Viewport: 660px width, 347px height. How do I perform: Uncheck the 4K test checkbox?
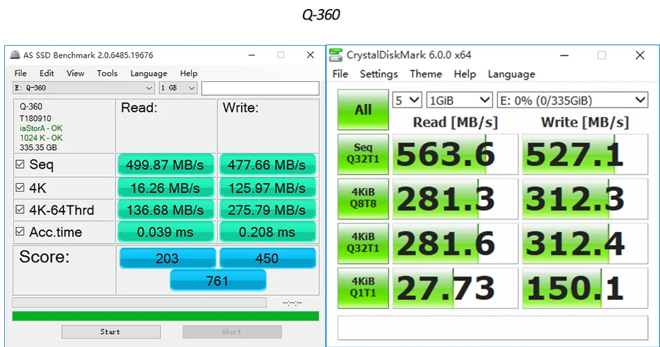[x=19, y=187]
